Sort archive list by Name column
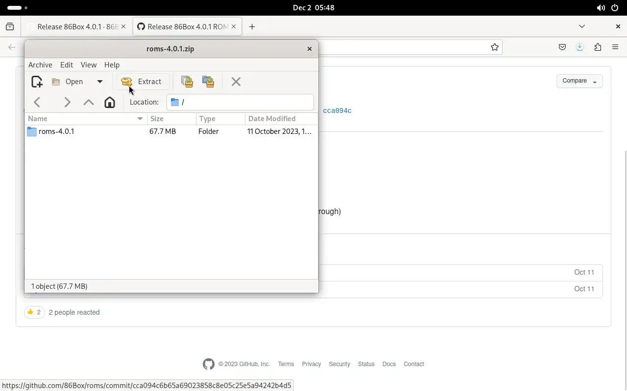 86,119
